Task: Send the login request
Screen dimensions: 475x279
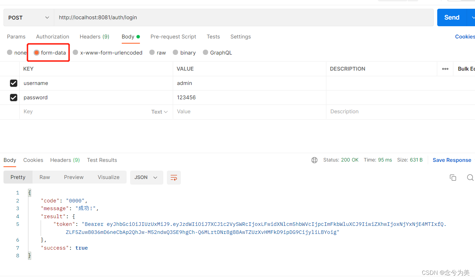Action: pyautogui.click(x=452, y=17)
